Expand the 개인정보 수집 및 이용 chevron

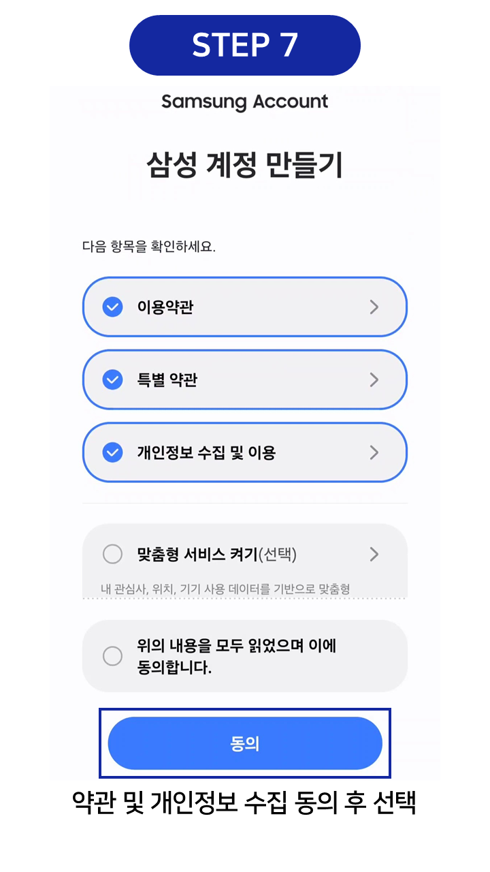374,452
